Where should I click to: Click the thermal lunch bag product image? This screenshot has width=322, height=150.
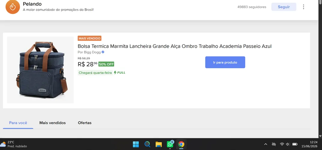41,70
